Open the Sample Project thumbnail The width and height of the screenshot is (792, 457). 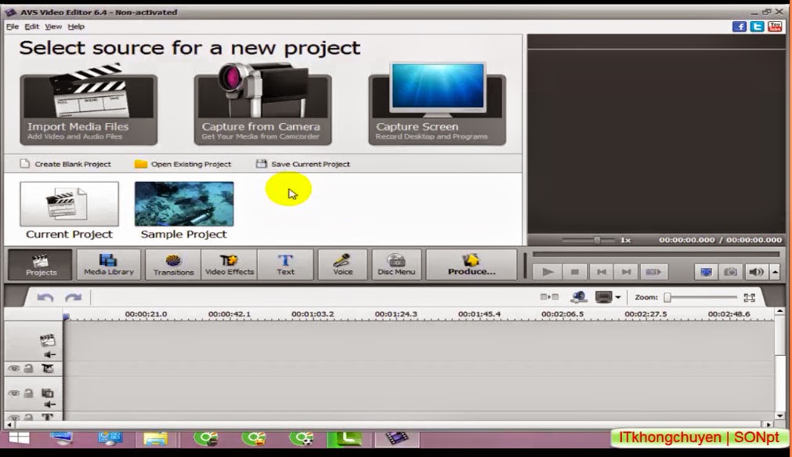click(x=183, y=203)
